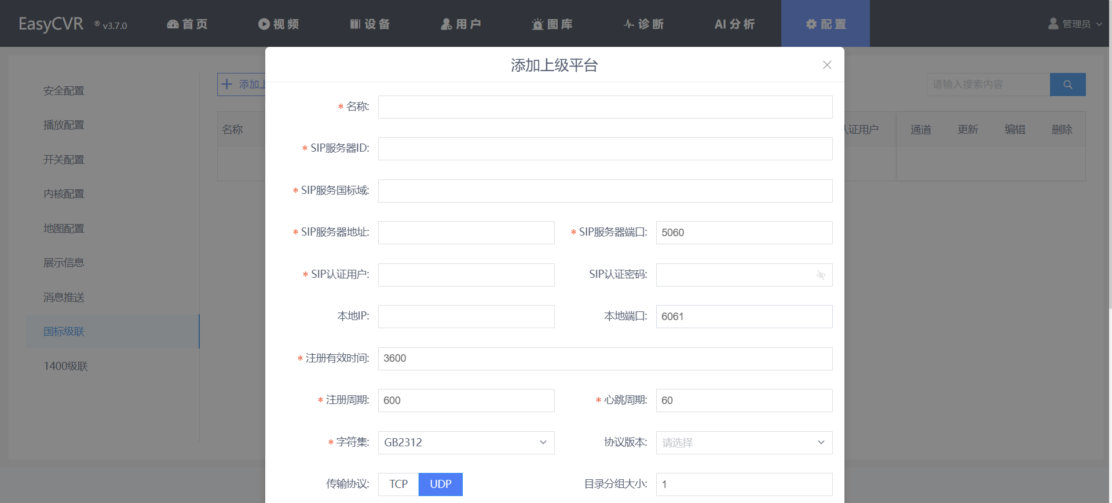Click the 注册有效时间 field showing 3600
The image size is (1112, 503).
pyautogui.click(x=605, y=359)
